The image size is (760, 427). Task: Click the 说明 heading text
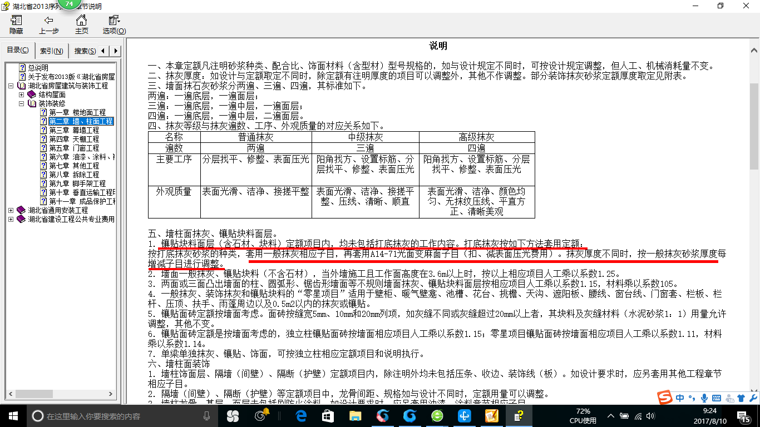click(438, 46)
